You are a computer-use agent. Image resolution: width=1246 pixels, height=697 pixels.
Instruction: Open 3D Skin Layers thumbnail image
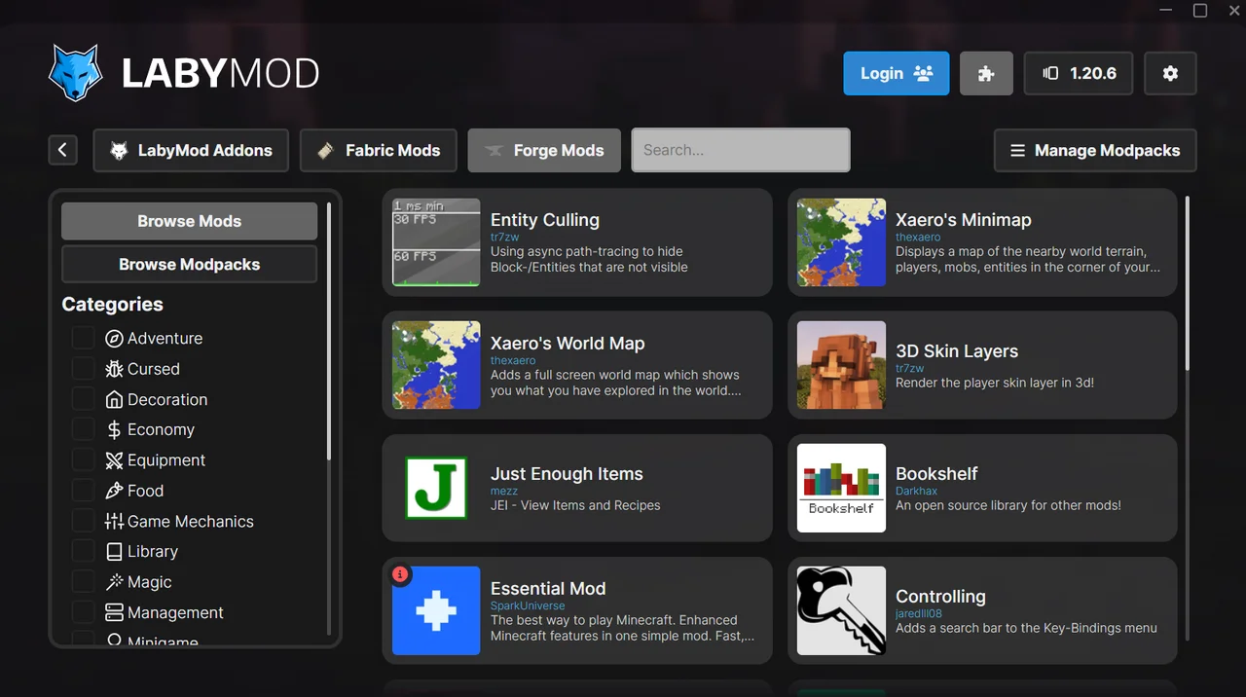[841, 365]
